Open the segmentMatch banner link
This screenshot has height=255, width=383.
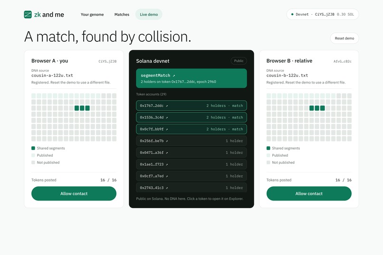coord(191,78)
